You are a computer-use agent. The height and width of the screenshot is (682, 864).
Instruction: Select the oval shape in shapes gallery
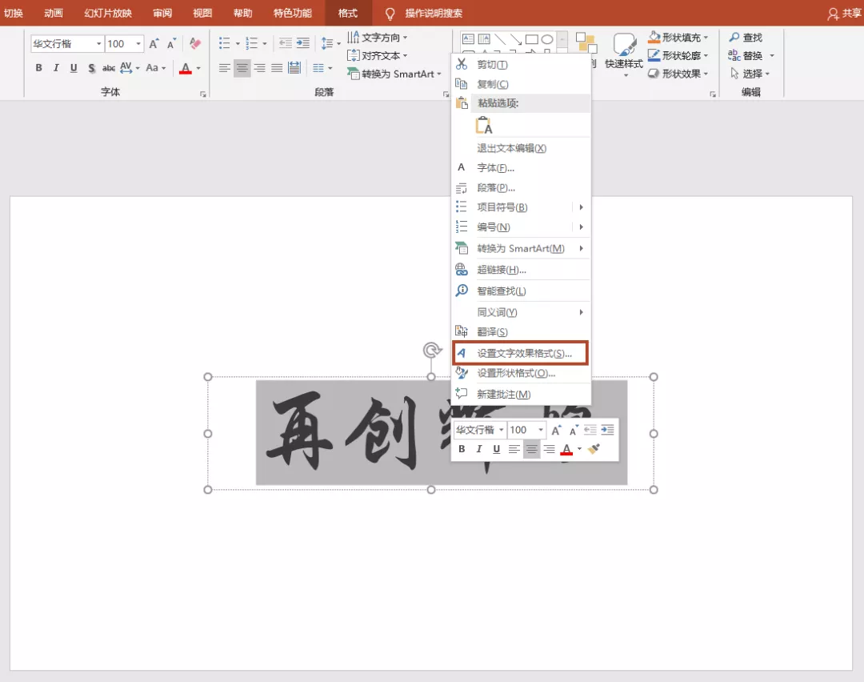point(547,39)
